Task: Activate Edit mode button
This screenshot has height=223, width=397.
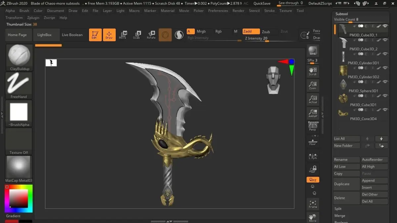Action: tap(95, 35)
